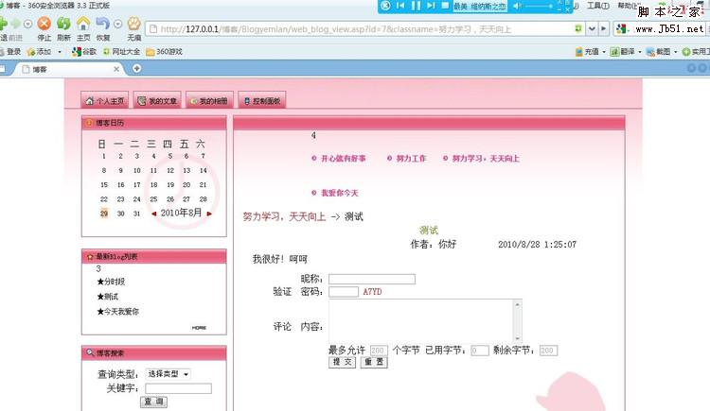
Task: Click the address bar Go arrow
Action: pos(603,29)
